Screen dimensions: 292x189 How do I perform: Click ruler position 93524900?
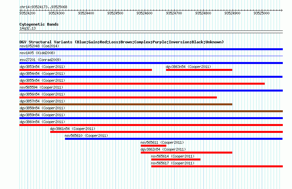click(232, 13)
